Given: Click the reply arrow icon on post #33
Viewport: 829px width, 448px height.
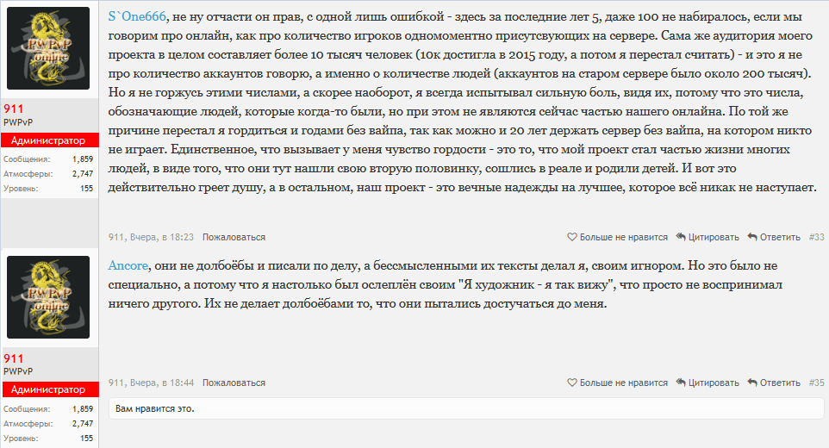Looking at the screenshot, I should click(x=752, y=237).
